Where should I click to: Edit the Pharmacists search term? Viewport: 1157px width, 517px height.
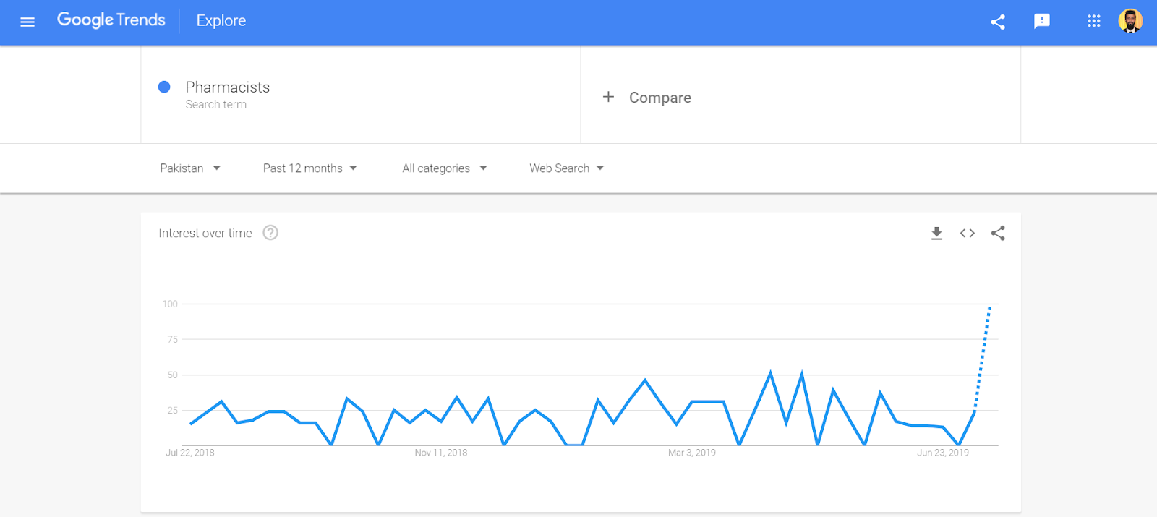227,87
